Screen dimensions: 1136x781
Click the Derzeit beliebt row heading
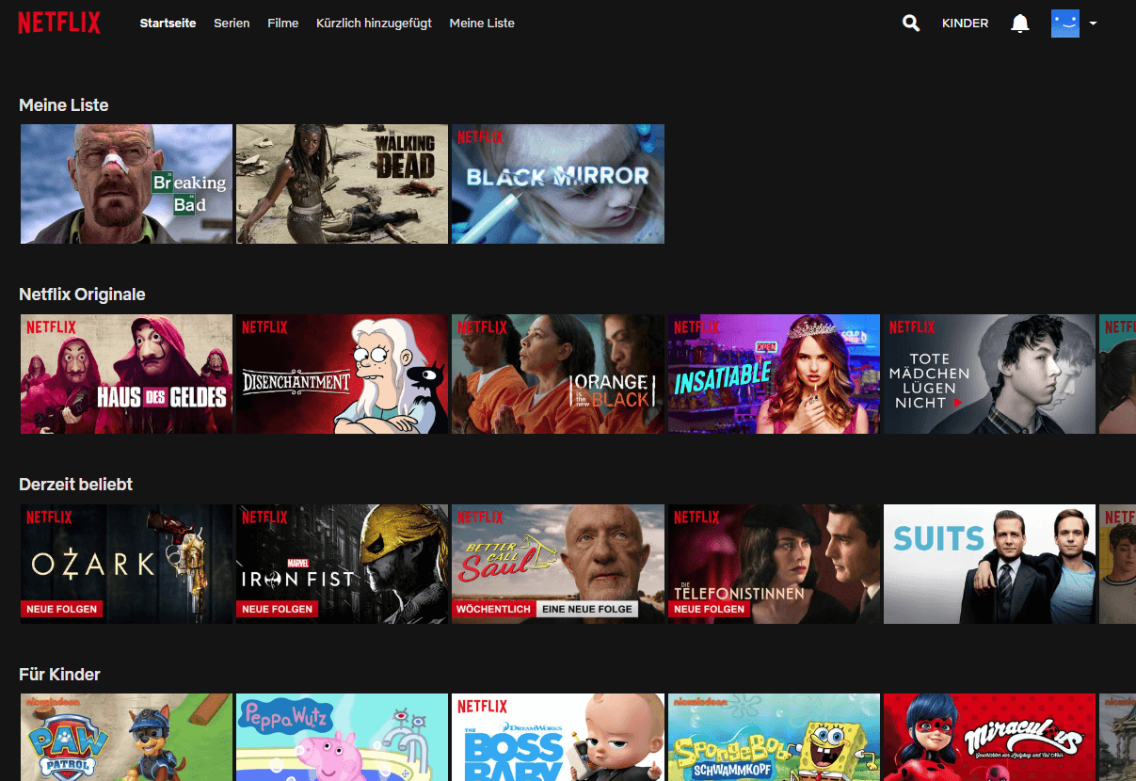click(75, 485)
